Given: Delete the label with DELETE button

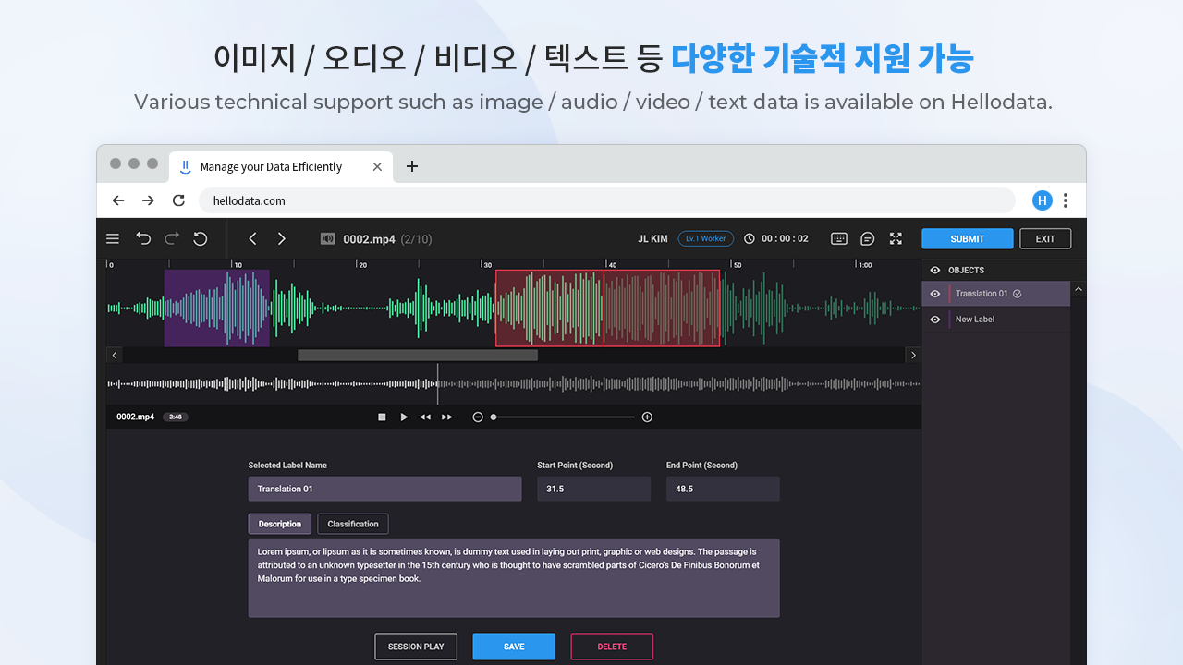Looking at the screenshot, I should point(612,647).
